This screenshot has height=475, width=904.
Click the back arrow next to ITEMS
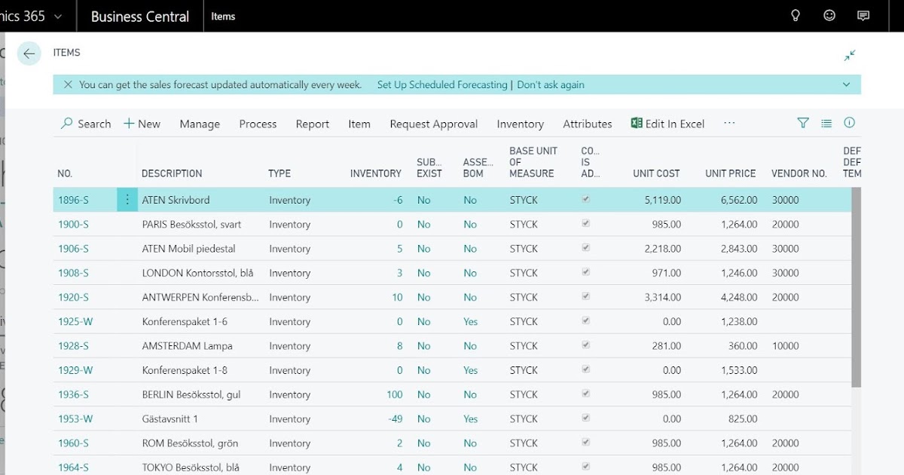pos(28,54)
